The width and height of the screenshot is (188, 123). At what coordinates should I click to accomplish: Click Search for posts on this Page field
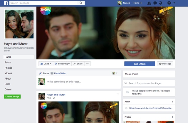click(x=149, y=83)
